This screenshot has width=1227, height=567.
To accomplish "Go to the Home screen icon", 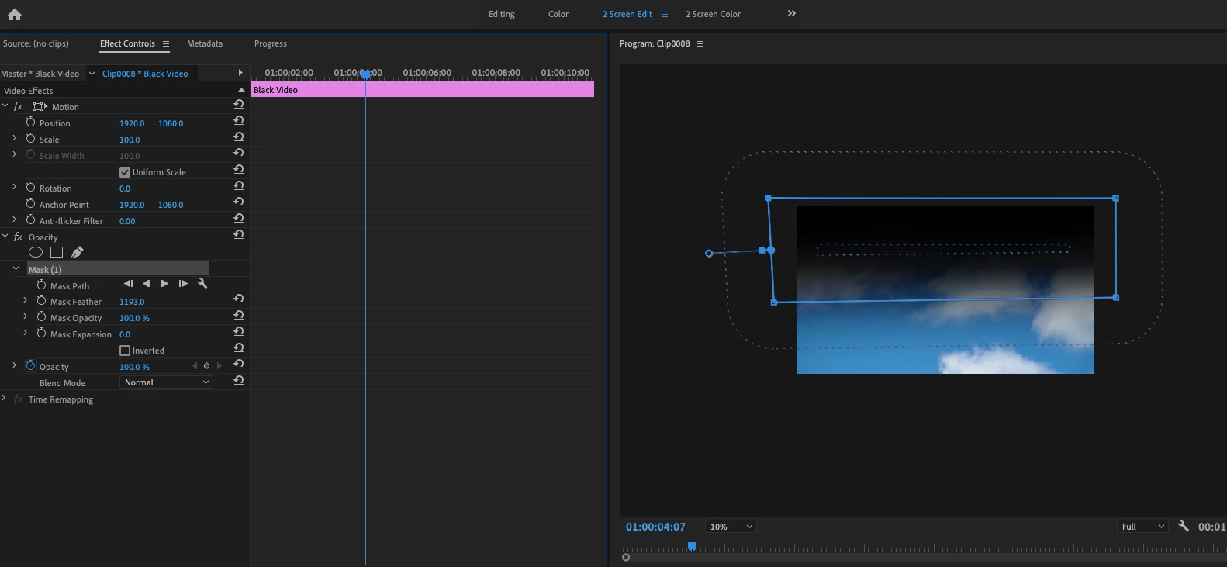I will 14,14.
